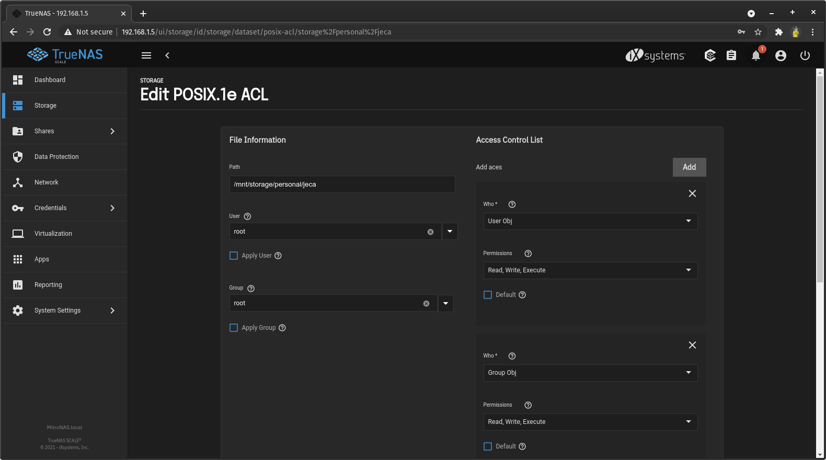The width and height of the screenshot is (826, 460).
Task: Open Apps in the sidebar
Action: [65, 259]
